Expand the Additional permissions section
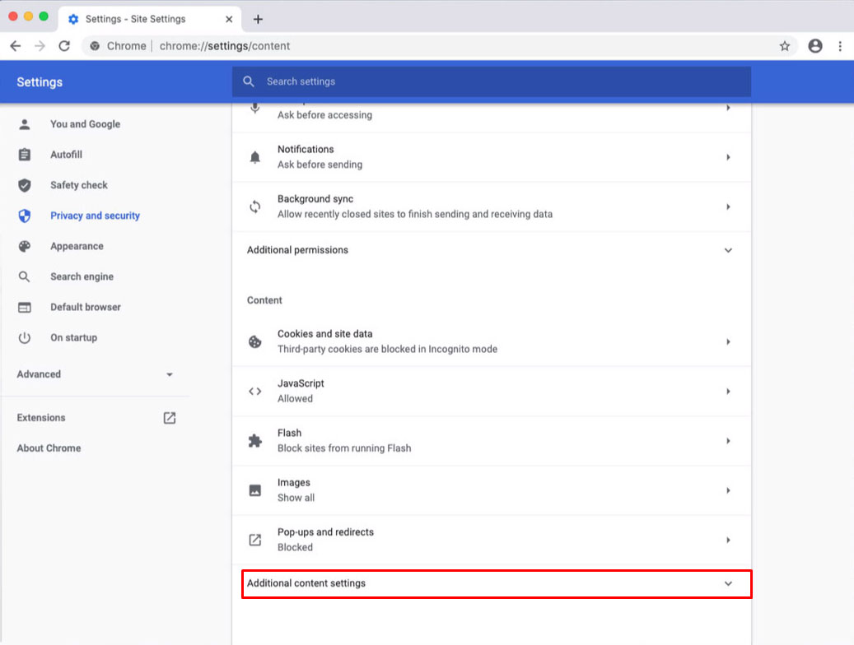Viewport: 854px width, 645px height. click(x=492, y=250)
